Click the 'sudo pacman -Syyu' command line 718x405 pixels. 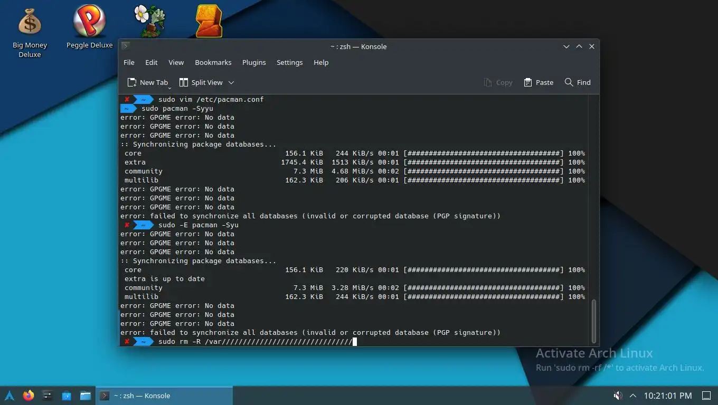[177, 108]
